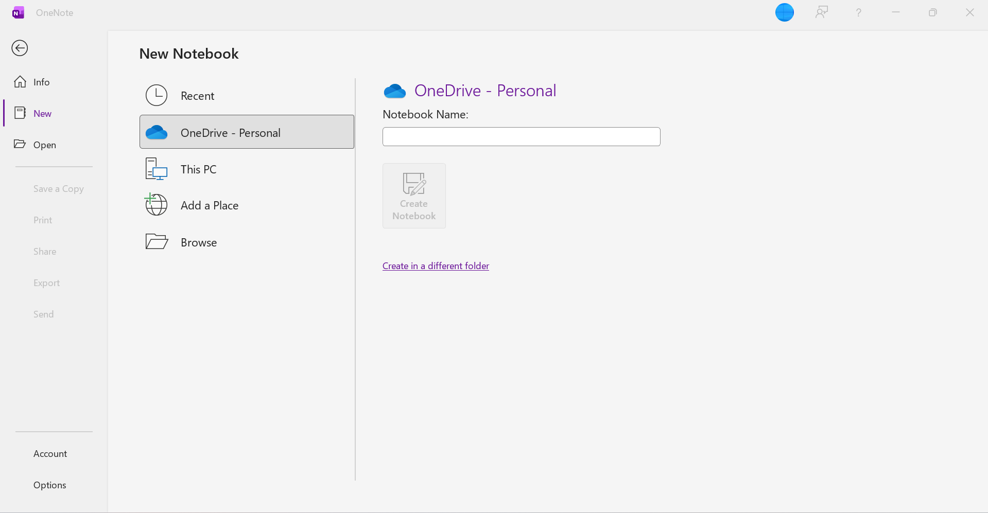This screenshot has width=988, height=513.
Task: Click the New notebook page icon
Action: point(20,113)
